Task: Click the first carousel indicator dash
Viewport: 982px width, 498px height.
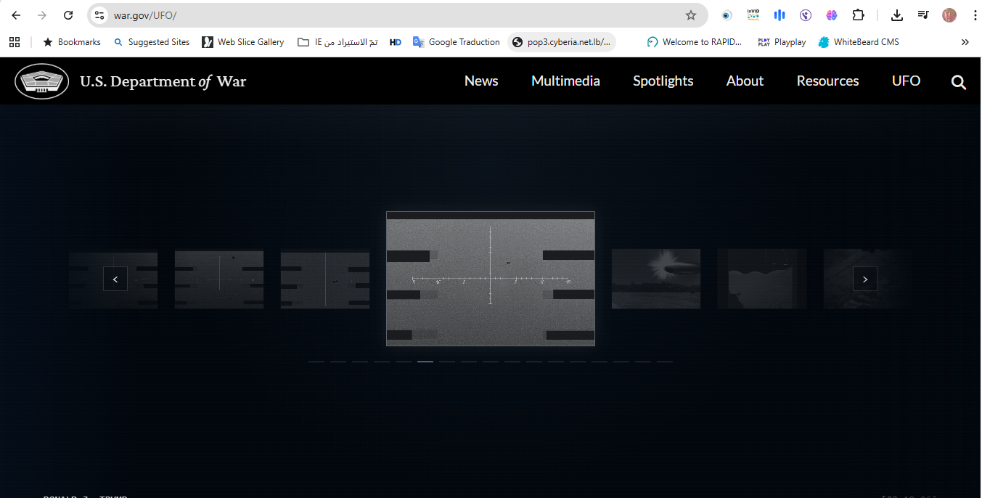Action: 316,362
